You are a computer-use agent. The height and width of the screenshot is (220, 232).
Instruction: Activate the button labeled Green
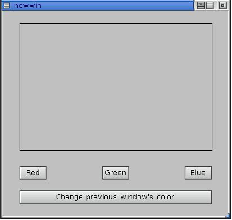116,173
